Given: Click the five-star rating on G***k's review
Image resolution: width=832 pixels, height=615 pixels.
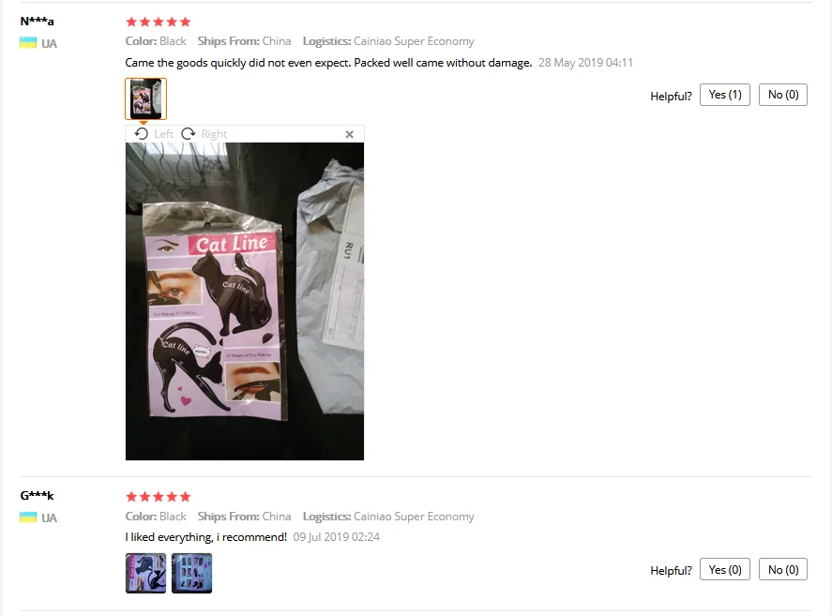Looking at the screenshot, I should [159, 497].
